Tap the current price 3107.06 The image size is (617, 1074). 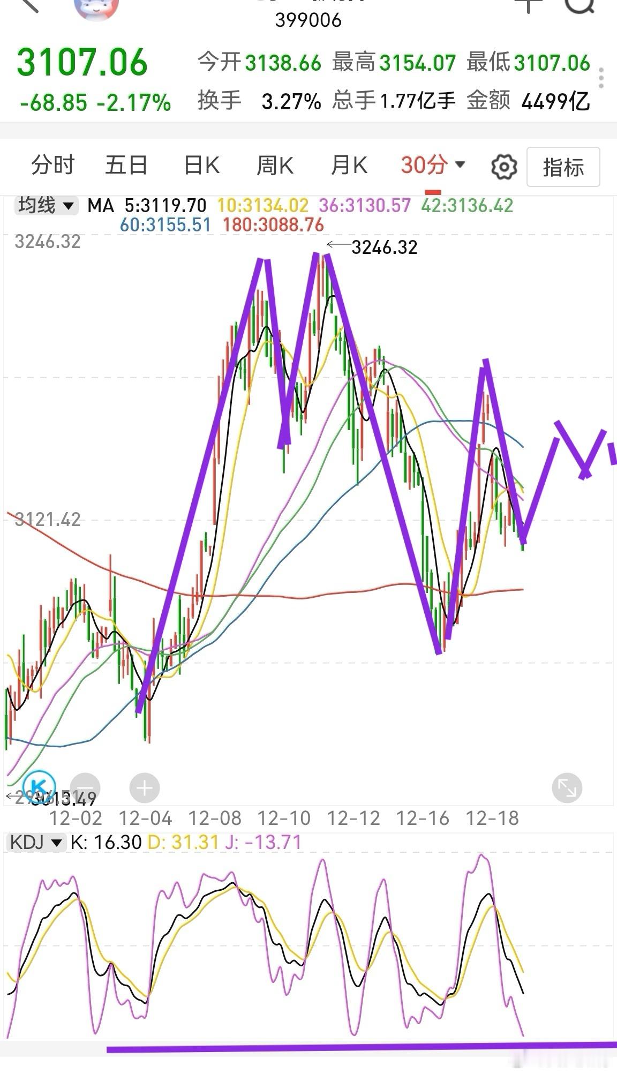coord(82,62)
